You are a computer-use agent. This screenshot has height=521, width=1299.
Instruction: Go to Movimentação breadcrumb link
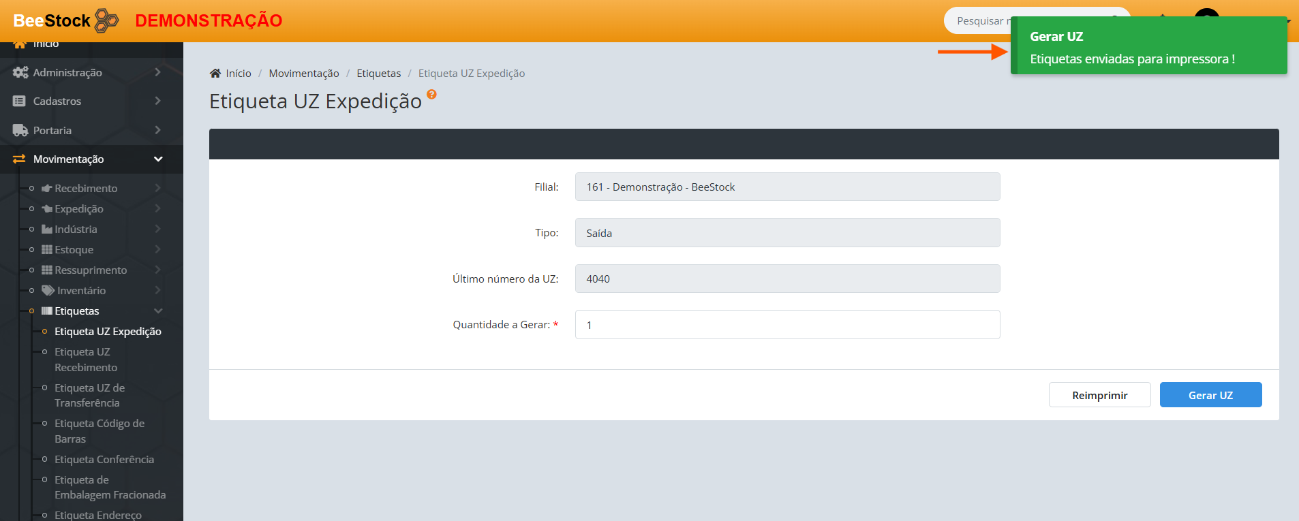pos(303,74)
